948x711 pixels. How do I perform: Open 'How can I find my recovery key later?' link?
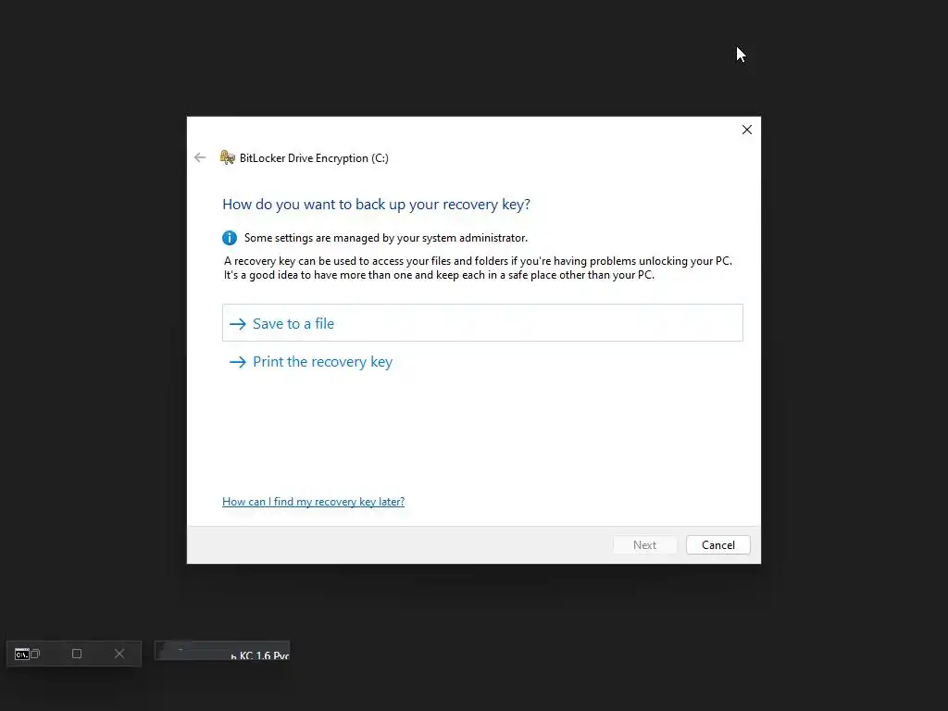pos(313,502)
